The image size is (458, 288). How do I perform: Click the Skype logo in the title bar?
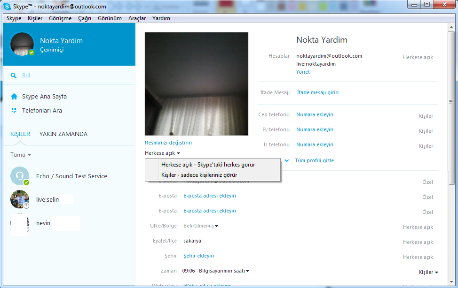point(7,6)
